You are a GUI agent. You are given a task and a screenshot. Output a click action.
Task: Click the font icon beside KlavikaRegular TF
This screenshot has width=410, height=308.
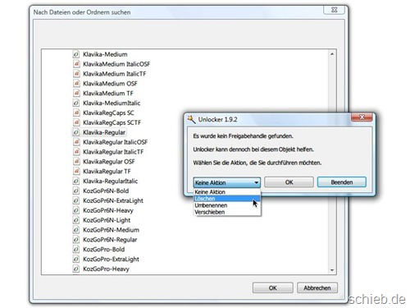pos(76,172)
